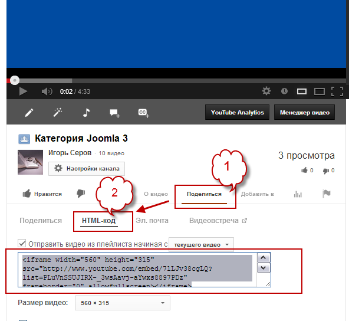Select the HTML-код sub-tab

point(98,221)
